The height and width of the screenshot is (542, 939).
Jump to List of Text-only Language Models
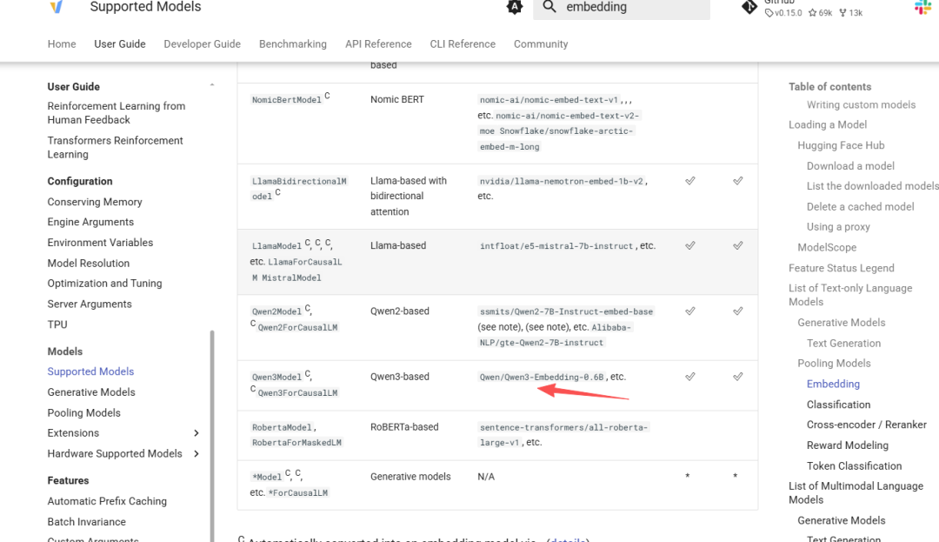coord(850,295)
